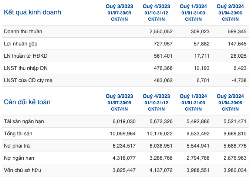Click the Doanh thu thuần row label
The height and width of the screenshot is (179, 250).
pyautogui.click(x=23, y=31)
